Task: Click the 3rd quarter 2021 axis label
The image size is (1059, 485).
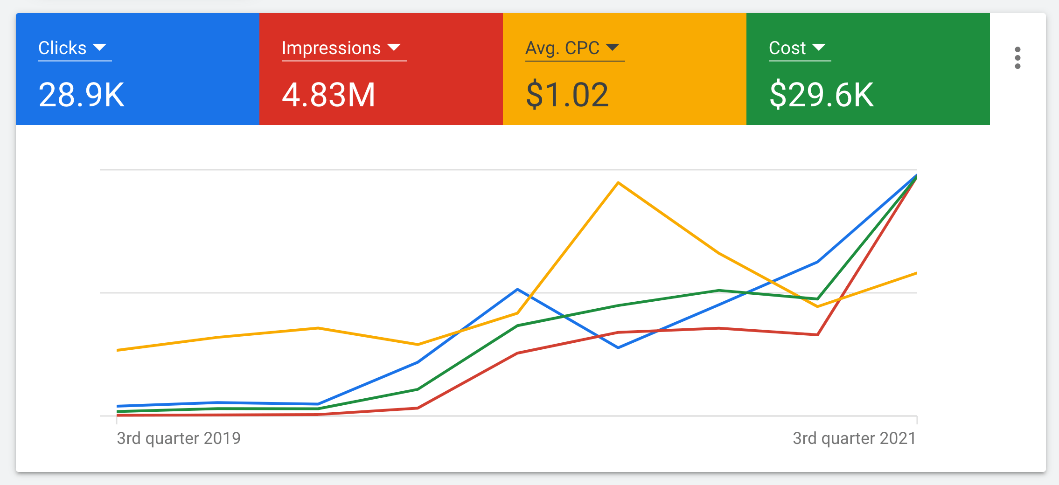Action: 855,437
